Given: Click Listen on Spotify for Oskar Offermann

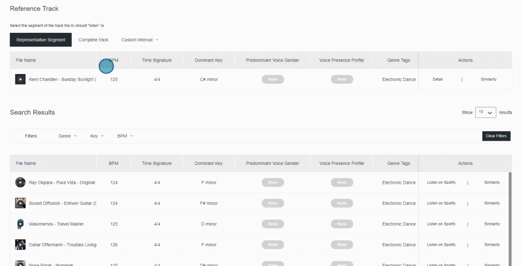Looking at the screenshot, I should (441, 245).
